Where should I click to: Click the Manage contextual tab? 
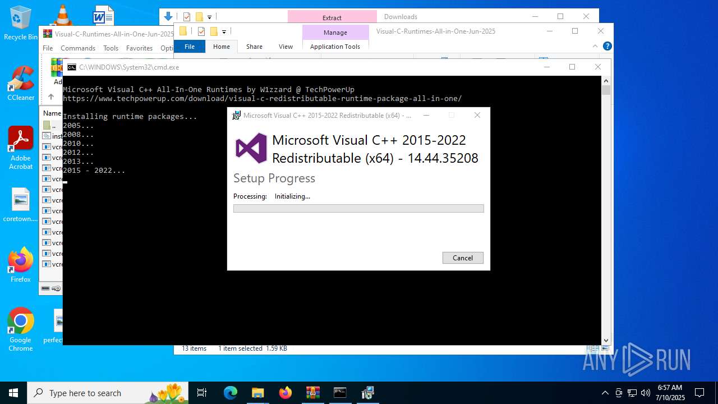point(335,32)
